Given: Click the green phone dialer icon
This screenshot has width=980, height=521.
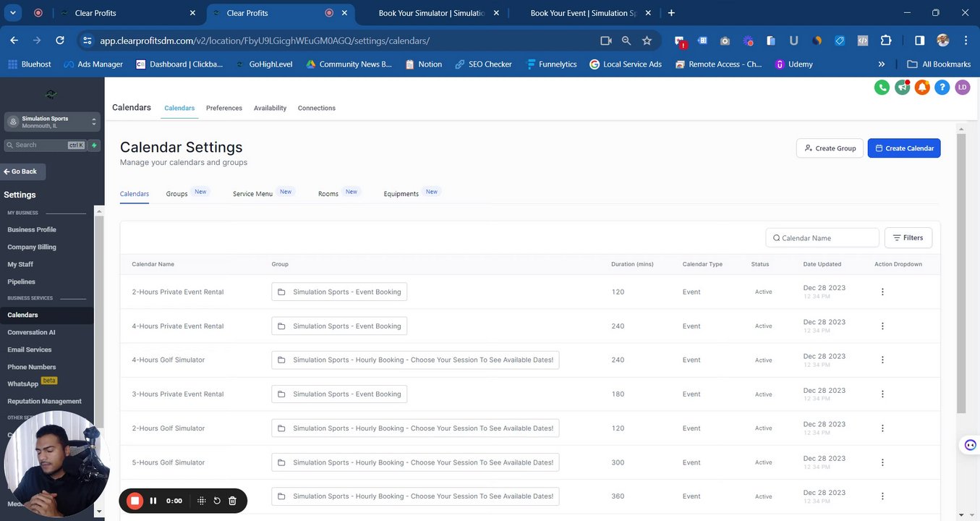Looking at the screenshot, I should point(882,88).
